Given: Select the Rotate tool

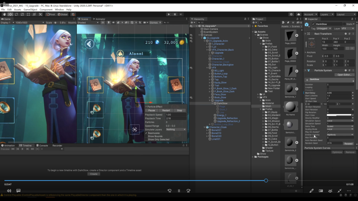Looking at the screenshot, I should [16, 14].
